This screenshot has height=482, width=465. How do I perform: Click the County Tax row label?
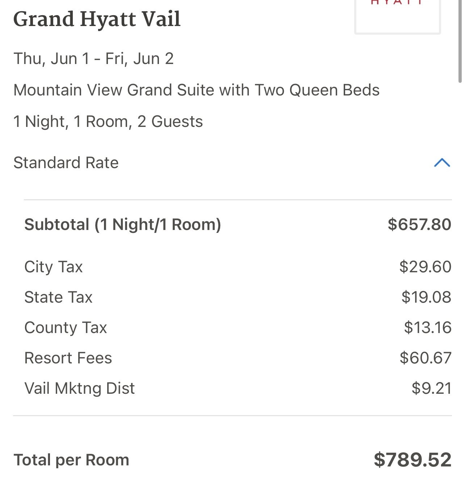tap(66, 328)
